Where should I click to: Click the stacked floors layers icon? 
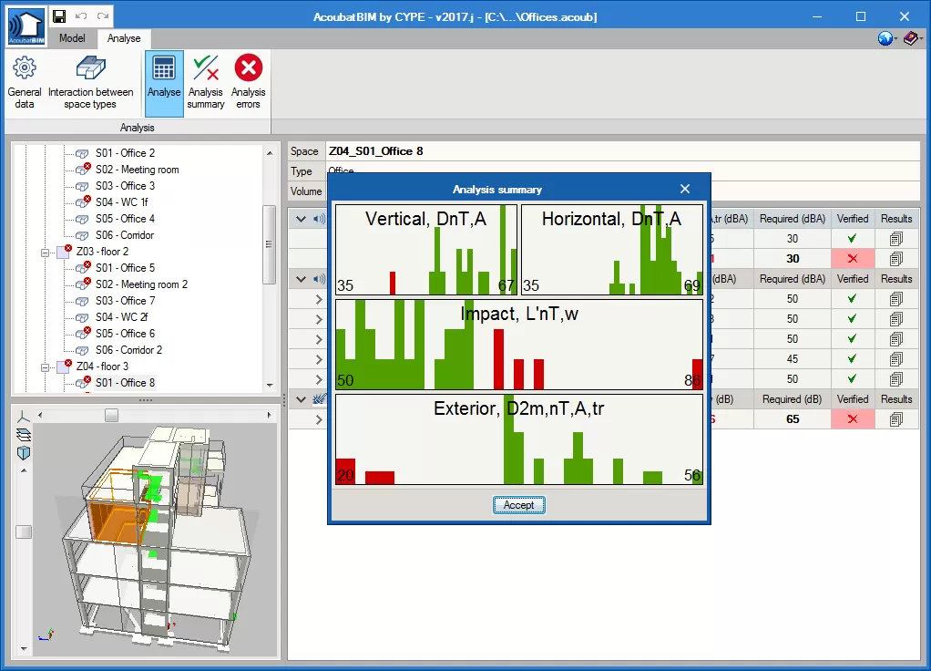[25, 435]
